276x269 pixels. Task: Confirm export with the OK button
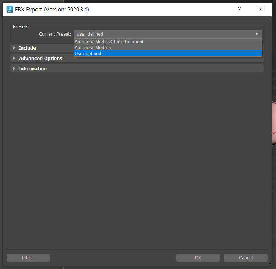point(198,258)
